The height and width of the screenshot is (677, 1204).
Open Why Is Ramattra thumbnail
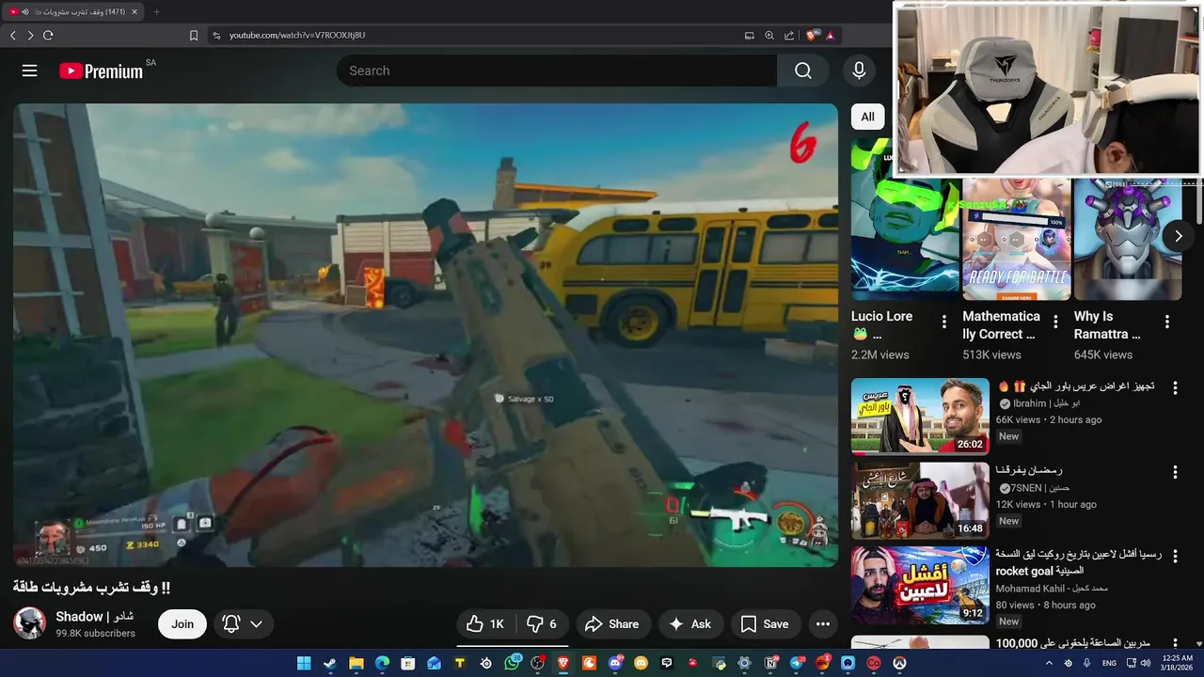coord(1128,237)
